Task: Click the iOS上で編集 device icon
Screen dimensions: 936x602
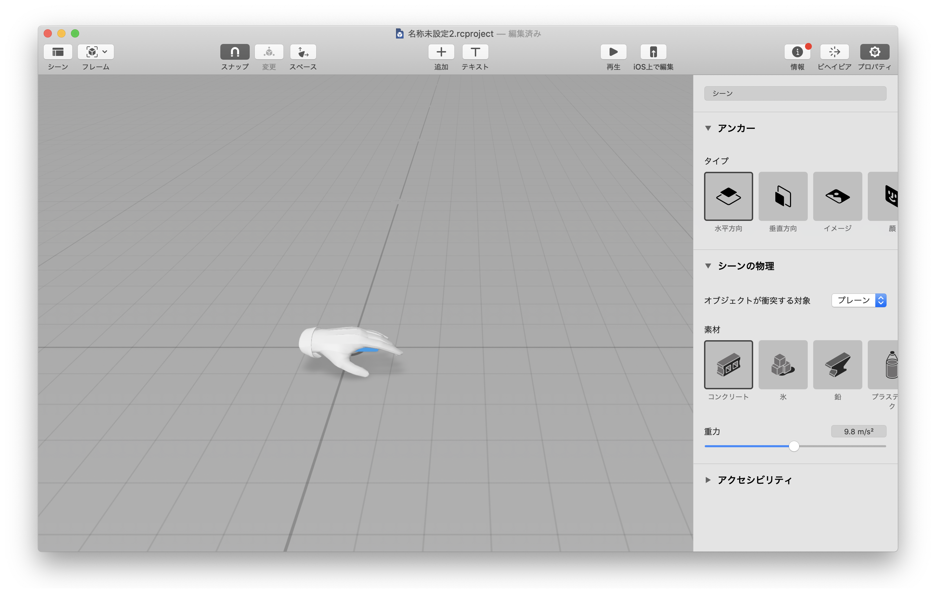Action: (x=653, y=52)
